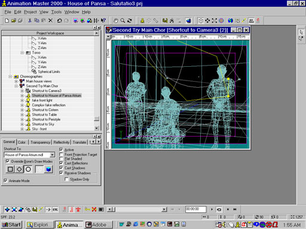Viewport: 306px width, 229px height.
Task: Click the ETC button in bottom toolbar
Action: (x=56, y=209)
